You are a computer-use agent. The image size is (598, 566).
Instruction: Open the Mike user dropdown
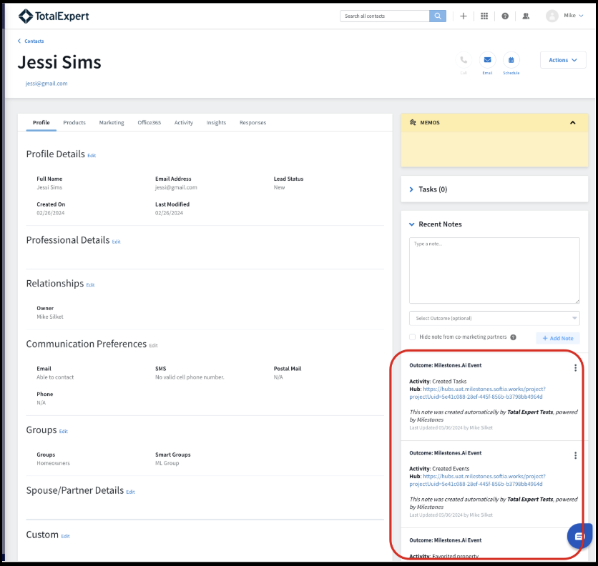pyautogui.click(x=574, y=16)
